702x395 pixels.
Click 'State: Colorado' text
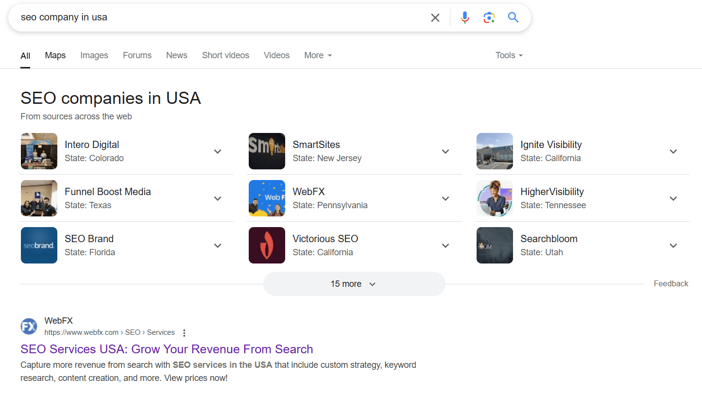[94, 158]
